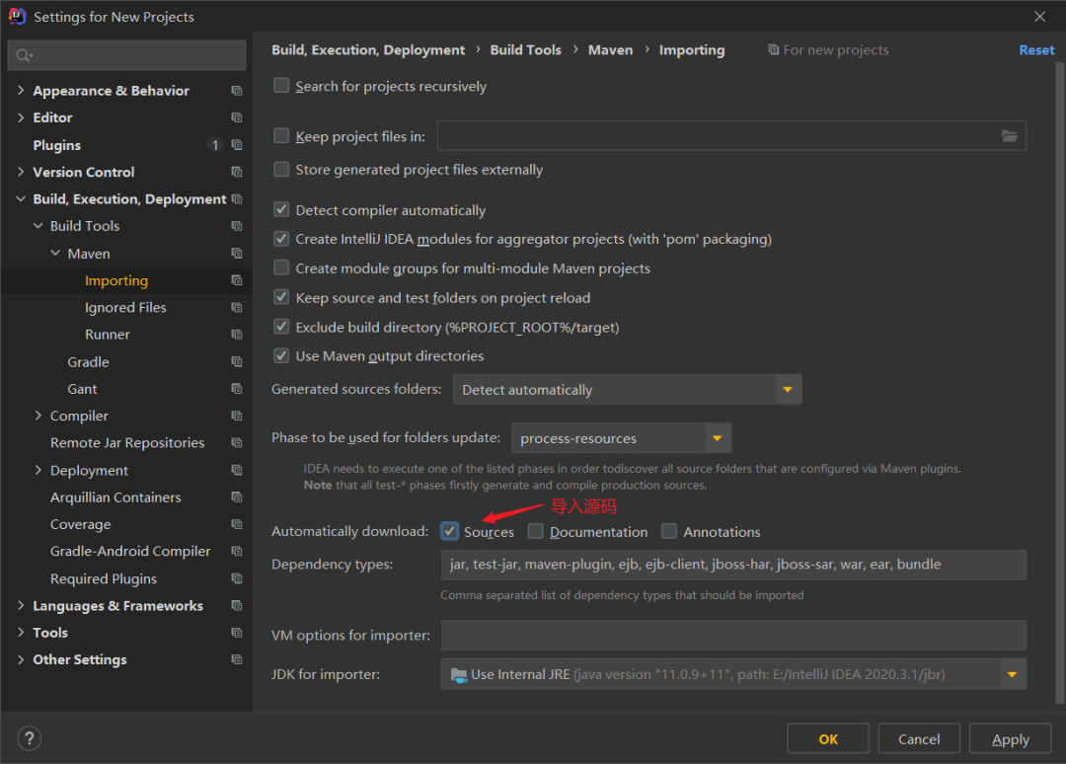This screenshot has height=764, width=1066.
Task: Enable Search for projects recursively
Action: click(280, 86)
